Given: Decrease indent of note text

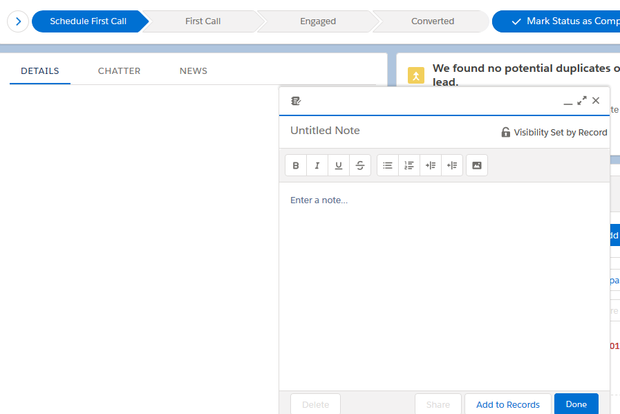Looking at the screenshot, I should (x=452, y=166).
